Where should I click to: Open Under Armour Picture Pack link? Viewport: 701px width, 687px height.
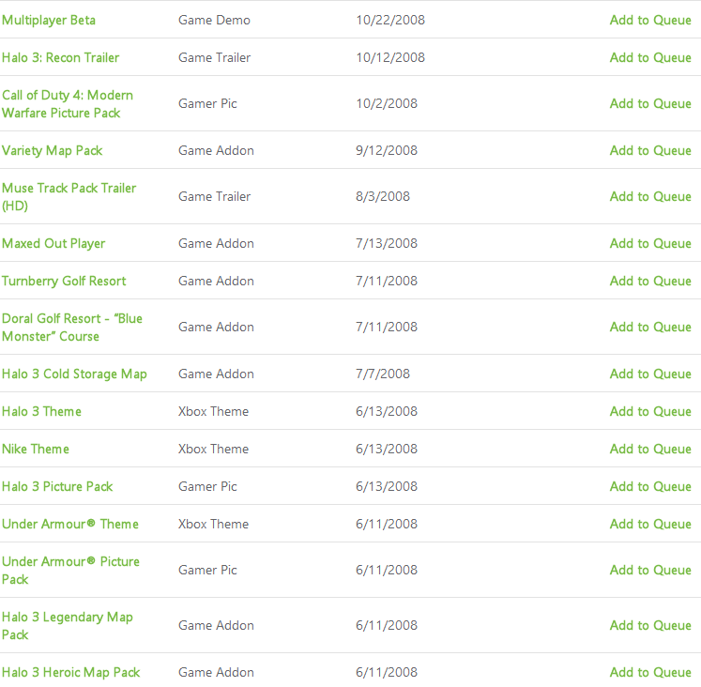(x=70, y=571)
